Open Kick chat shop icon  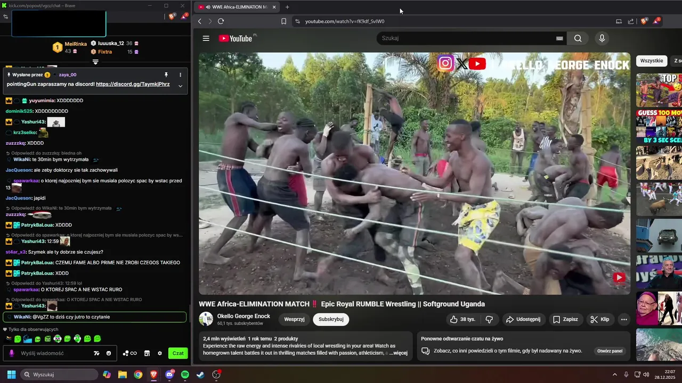(147, 353)
